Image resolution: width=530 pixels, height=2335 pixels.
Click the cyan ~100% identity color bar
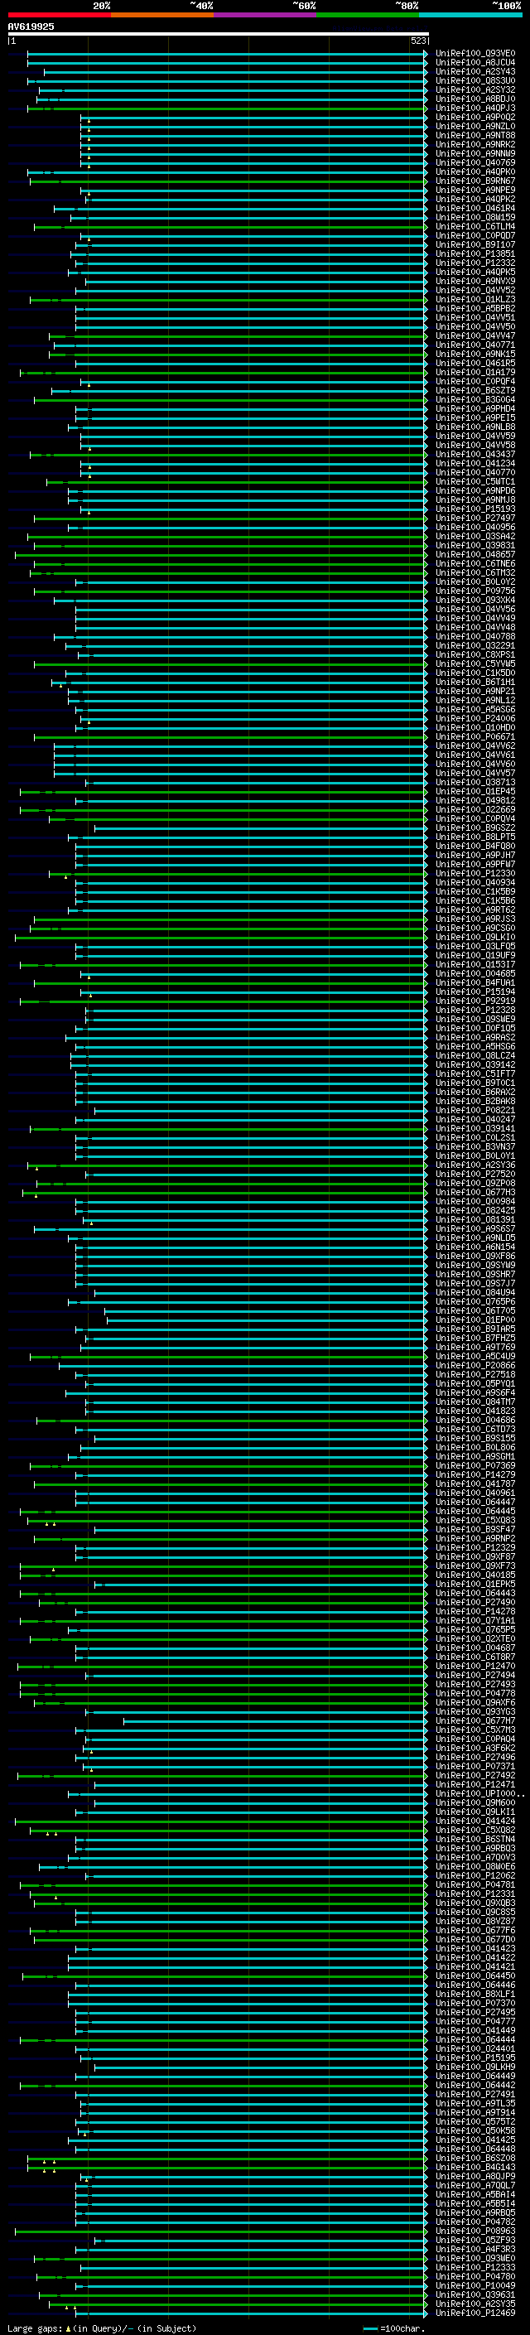pyautogui.click(x=470, y=15)
